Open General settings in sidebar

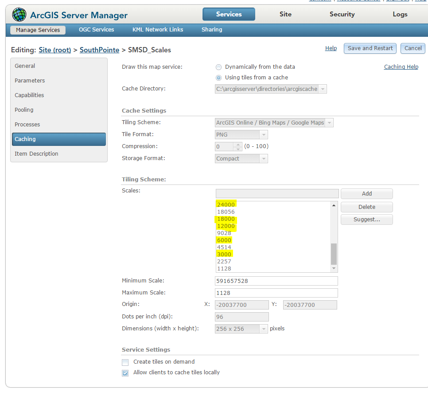58,66
